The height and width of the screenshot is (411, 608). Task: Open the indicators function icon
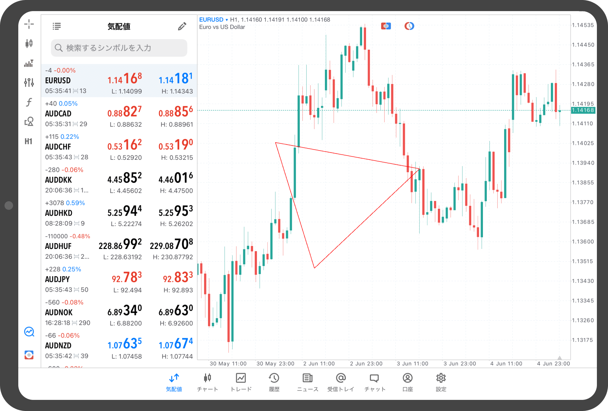pyautogui.click(x=29, y=102)
